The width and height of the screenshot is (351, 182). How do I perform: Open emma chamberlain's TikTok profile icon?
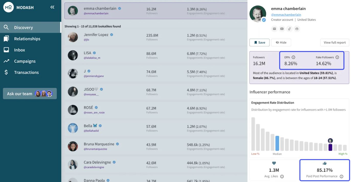click(289, 29)
